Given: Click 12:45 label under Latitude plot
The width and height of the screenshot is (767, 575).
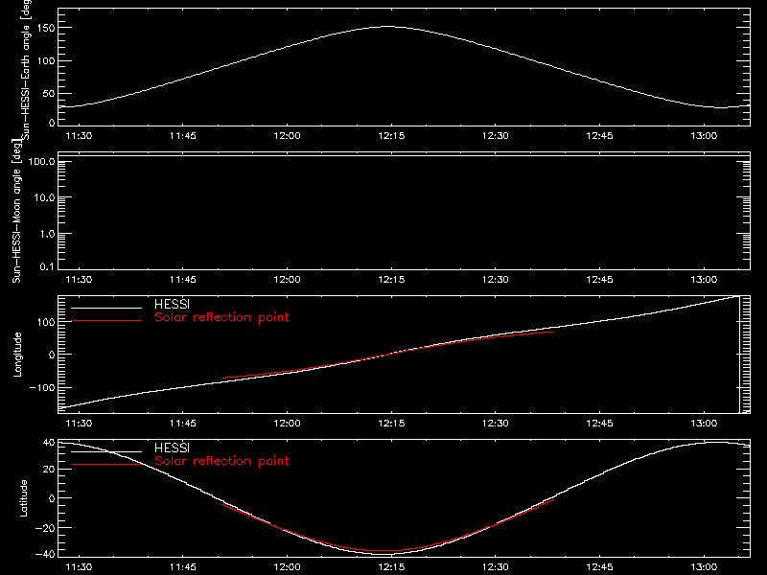Looking at the screenshot, I should [x=600, y=567].
